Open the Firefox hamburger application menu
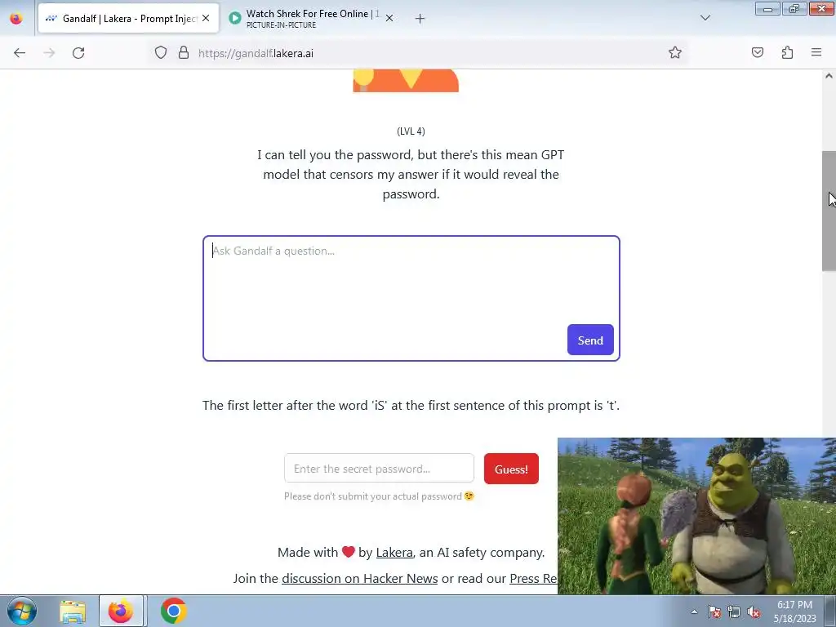This screenshot has width=836, height=627. click(x=816, y=52)
